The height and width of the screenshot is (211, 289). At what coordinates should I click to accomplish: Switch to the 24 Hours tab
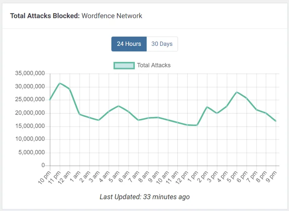point(129,44)
